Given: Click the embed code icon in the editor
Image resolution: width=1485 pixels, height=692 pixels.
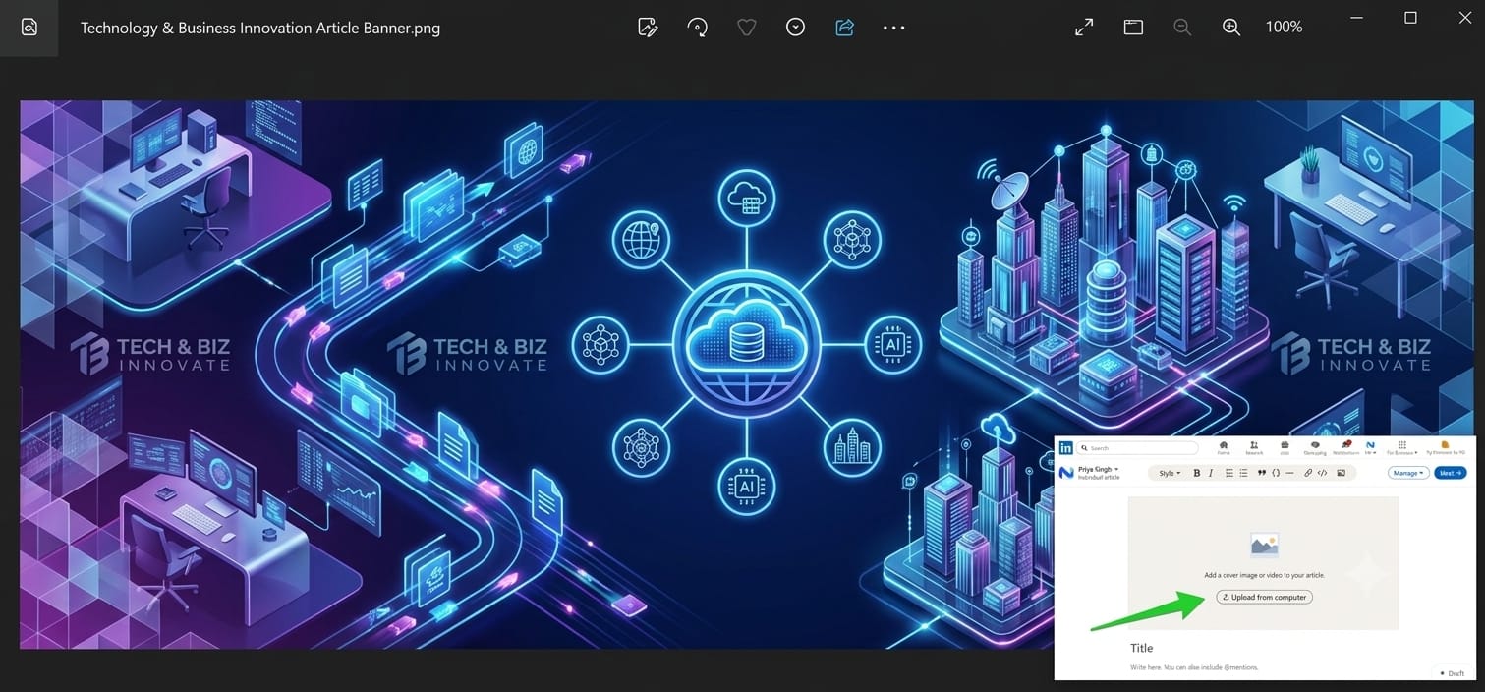Looking at the screenshot, I should pos(1322,473).
